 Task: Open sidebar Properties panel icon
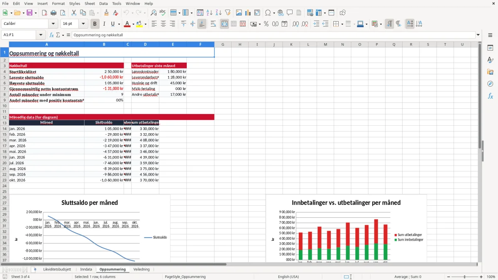coord(490,48)
